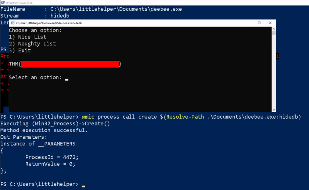Maximize the deebee.exe:hidedb console window

[259, 23]
